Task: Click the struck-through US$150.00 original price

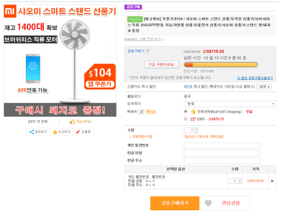Action: coord(192,52)
